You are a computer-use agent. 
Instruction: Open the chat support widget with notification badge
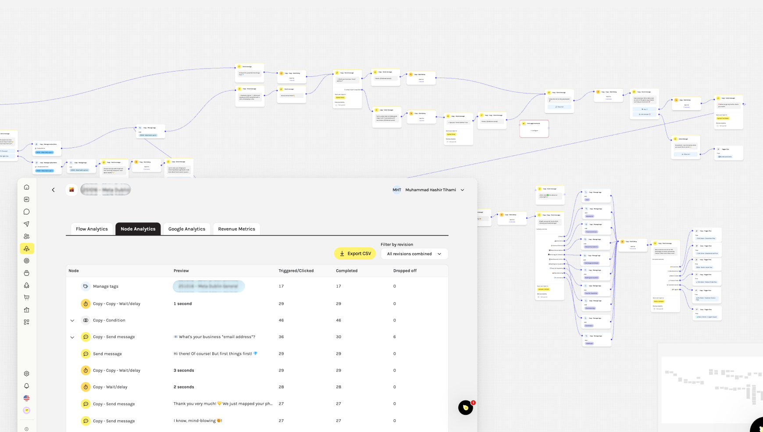click(465, 407)
